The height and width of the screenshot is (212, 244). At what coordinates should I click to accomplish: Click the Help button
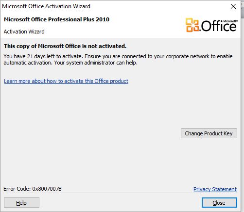[21, 203]
